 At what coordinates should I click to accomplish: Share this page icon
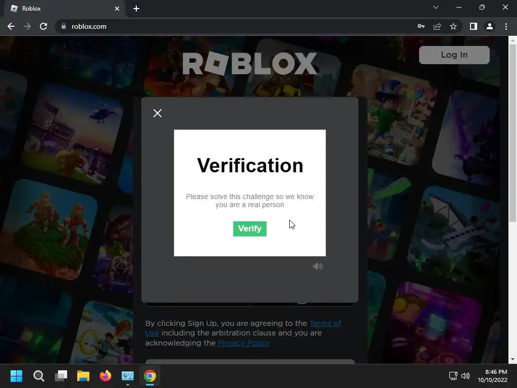click(437, 26)
